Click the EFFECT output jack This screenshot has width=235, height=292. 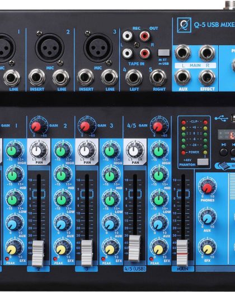pyautogui.click(x=207, y=77)
